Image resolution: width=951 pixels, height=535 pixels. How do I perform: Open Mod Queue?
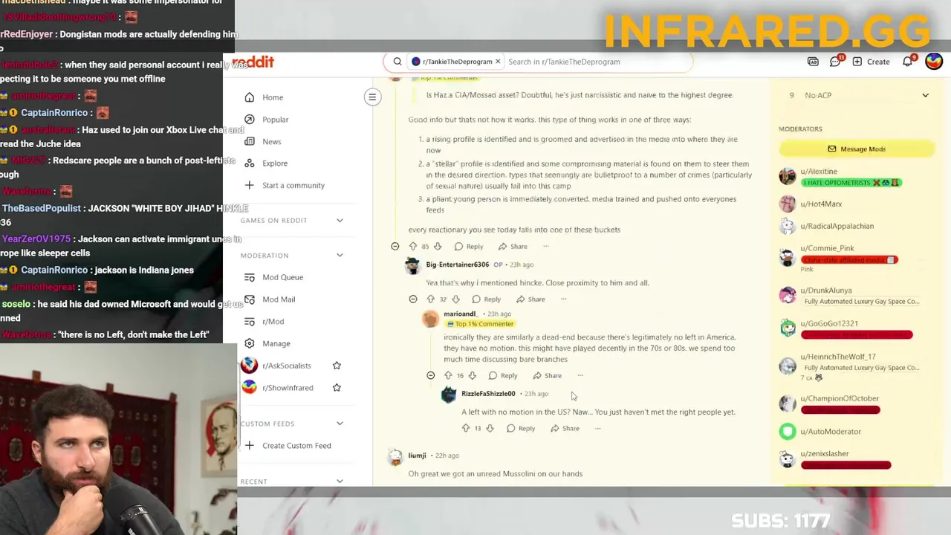pos(282,277)
